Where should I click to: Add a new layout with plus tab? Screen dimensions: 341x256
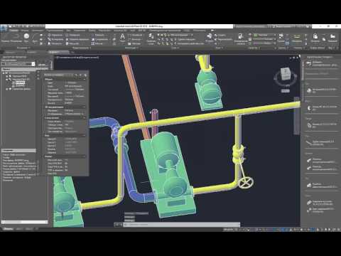(x=37, y=229)
